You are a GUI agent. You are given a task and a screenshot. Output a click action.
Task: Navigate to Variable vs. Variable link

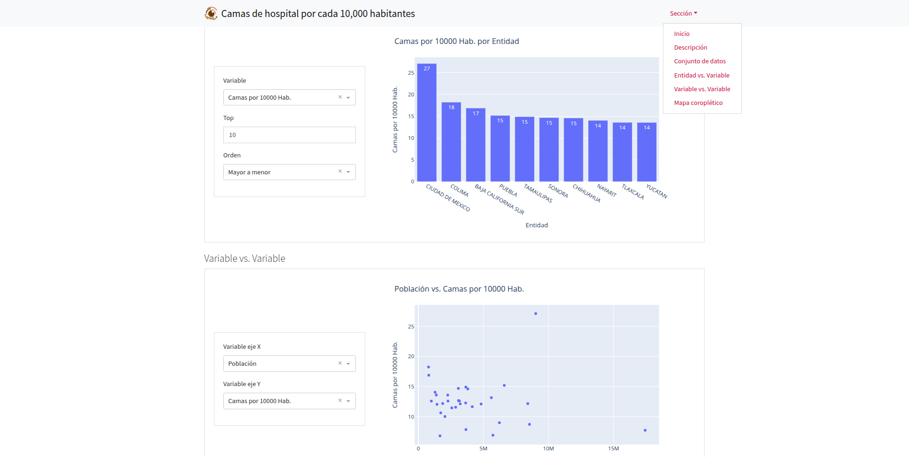coord(702,89)
